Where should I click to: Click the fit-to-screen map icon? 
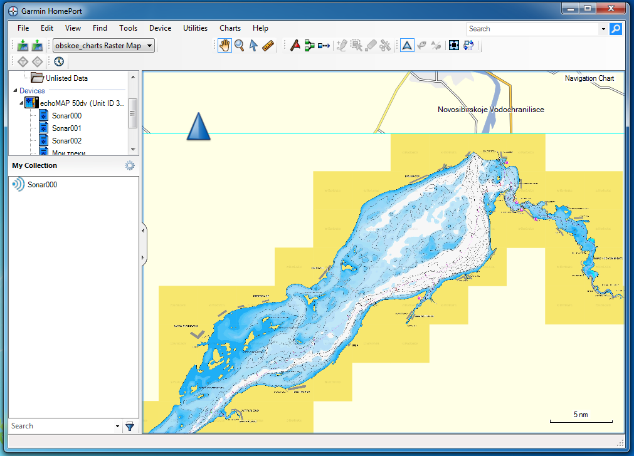454,45
